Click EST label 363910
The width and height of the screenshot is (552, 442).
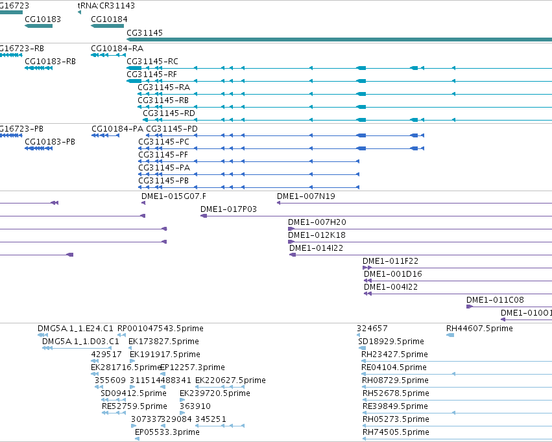195,406
